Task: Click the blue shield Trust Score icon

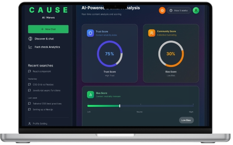Action: 90,33
